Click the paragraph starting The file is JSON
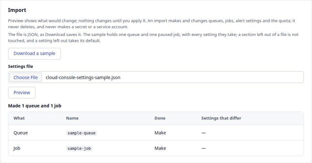 153,38
